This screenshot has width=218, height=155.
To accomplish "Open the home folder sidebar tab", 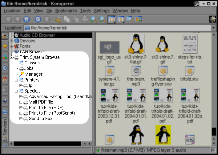I will 5,79.
